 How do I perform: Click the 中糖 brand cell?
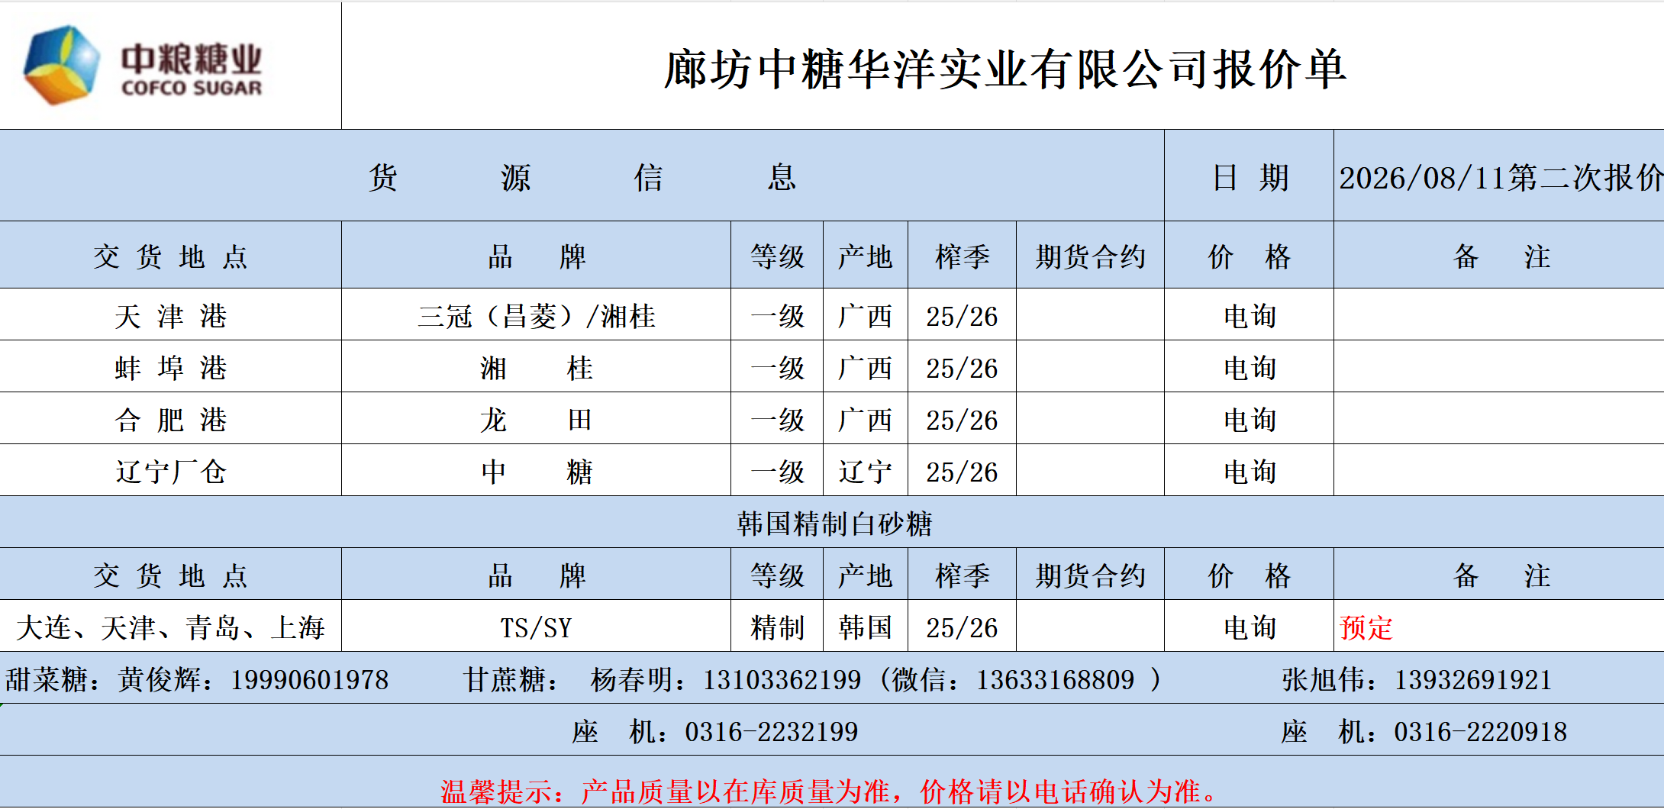[x=537, y=472]
